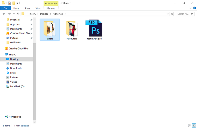Unpin kvrichard using its pin icon
The image size is (197, 128).
pyautogui.click(x=31, y=20)
